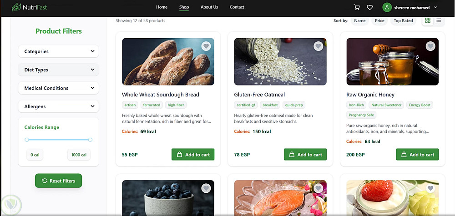The height and width of the screenshot is (216, 455).
Task: Favorite the Gluten-Free Oatmeal product
Action: pyautogui.click(x=318, y=46)
